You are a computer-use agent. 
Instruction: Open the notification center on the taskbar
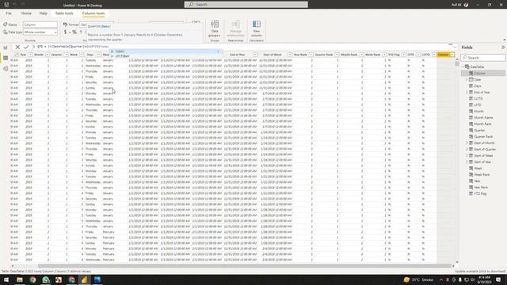coord(498,279)
